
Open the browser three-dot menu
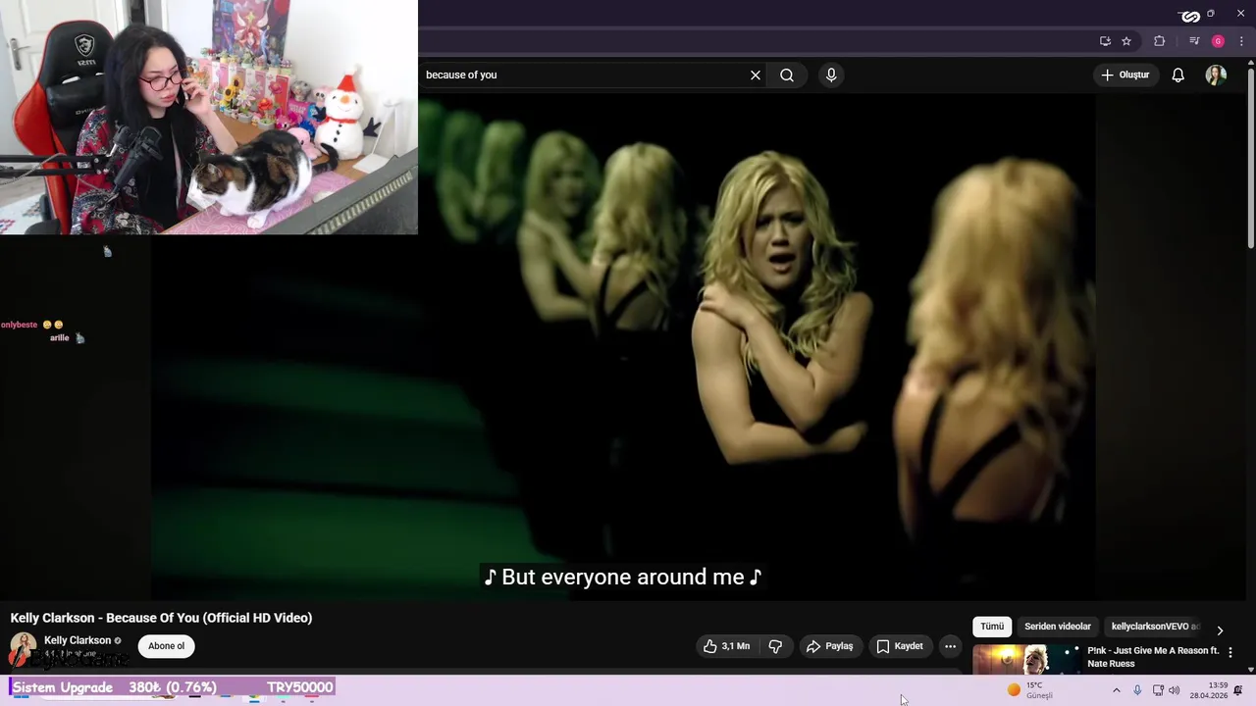[1241, 41]
